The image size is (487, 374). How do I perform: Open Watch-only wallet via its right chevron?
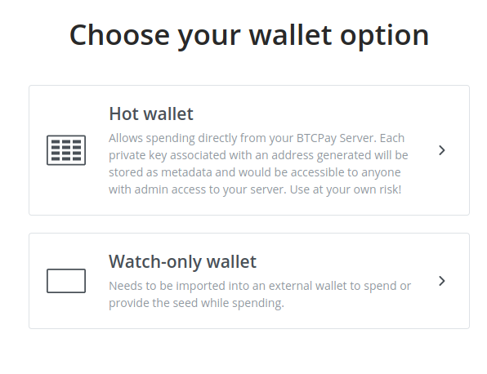tap(442, 281)
